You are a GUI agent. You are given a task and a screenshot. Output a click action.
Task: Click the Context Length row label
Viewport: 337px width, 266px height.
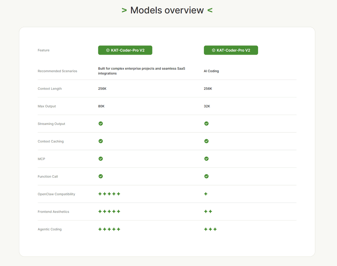click(x=50, y=89)
